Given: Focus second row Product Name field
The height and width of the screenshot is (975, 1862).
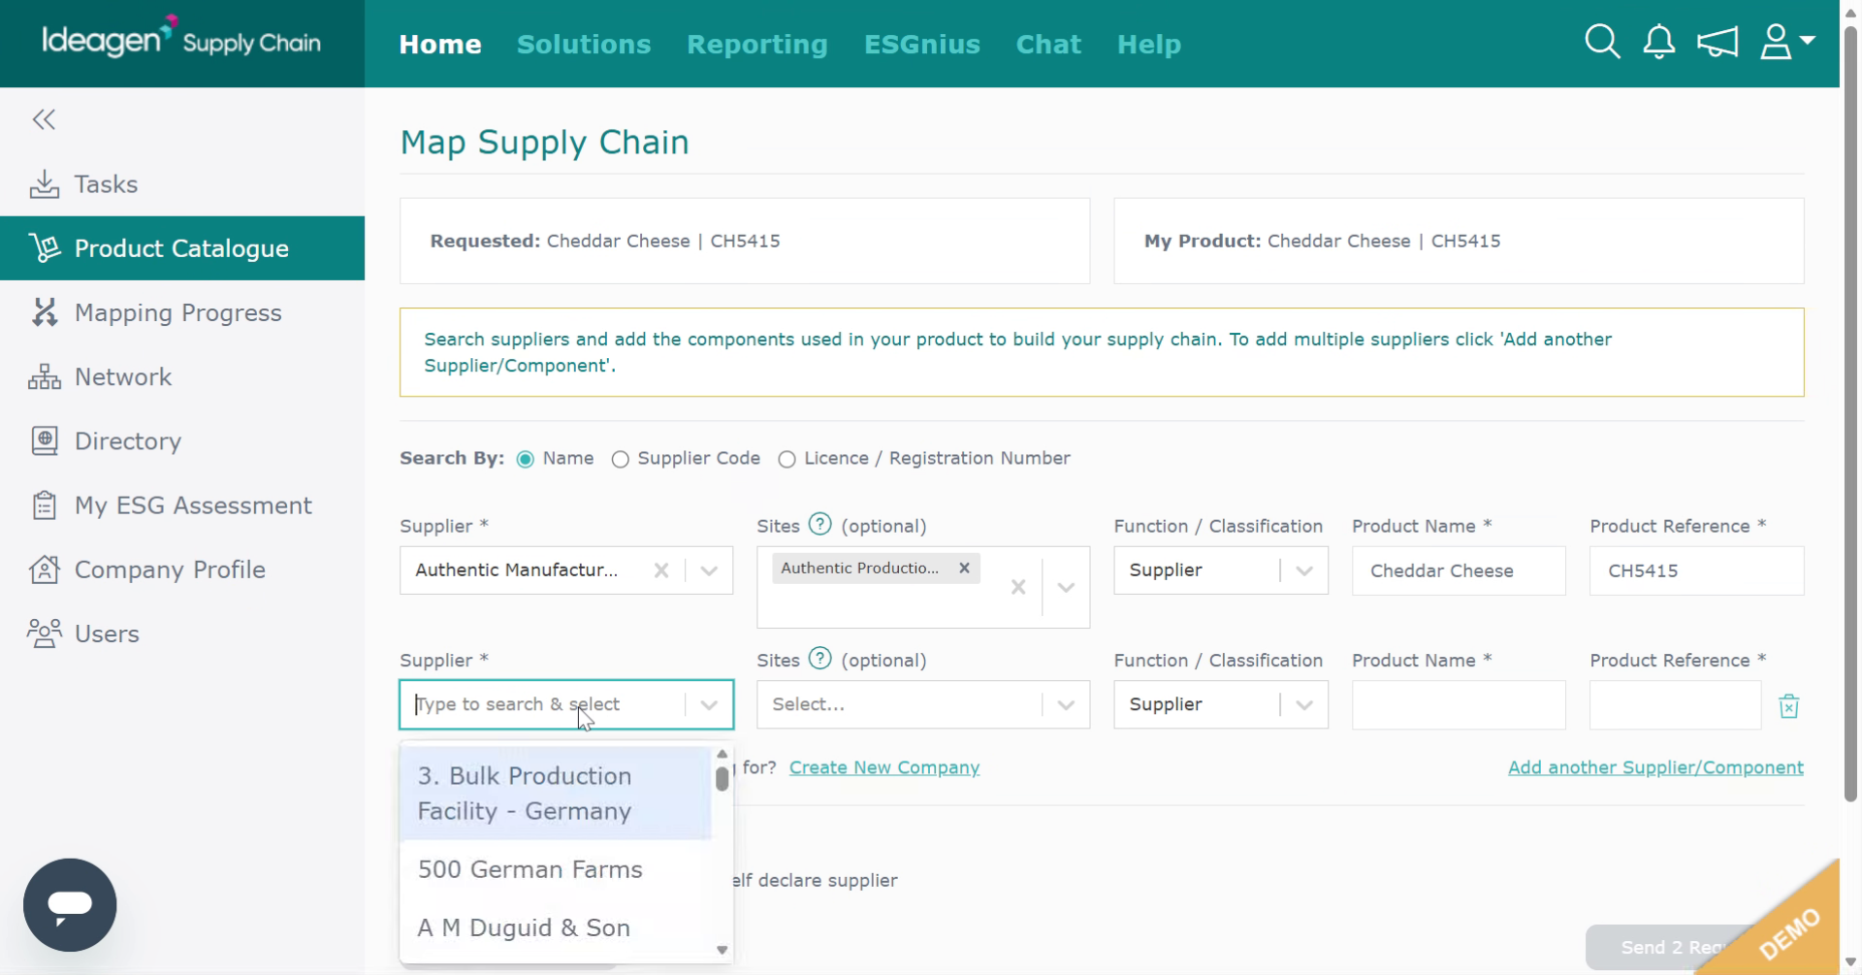Looking at the screenshot, I should coord(1459,705).
